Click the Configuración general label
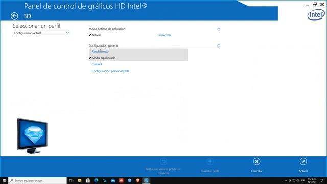 click(103, 45)
